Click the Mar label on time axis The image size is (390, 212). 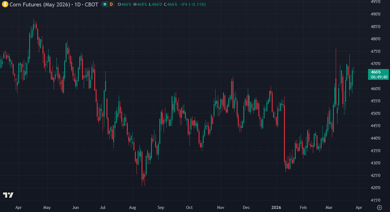point(330,208)
